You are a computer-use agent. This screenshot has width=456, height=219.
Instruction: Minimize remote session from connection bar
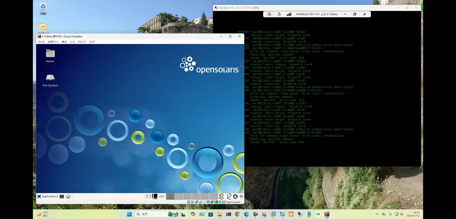pos(345,14)
